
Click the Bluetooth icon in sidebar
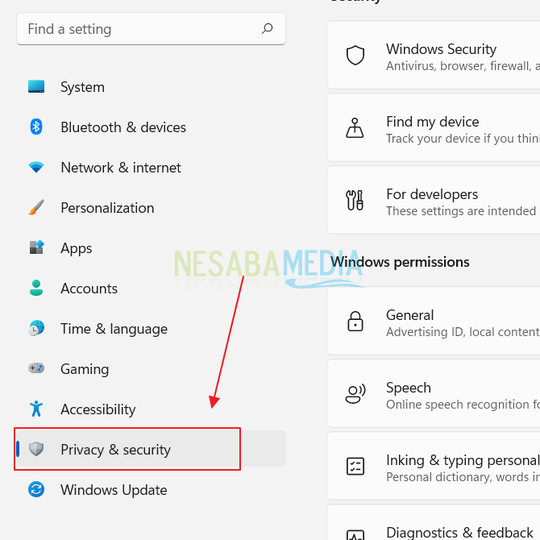36,127
